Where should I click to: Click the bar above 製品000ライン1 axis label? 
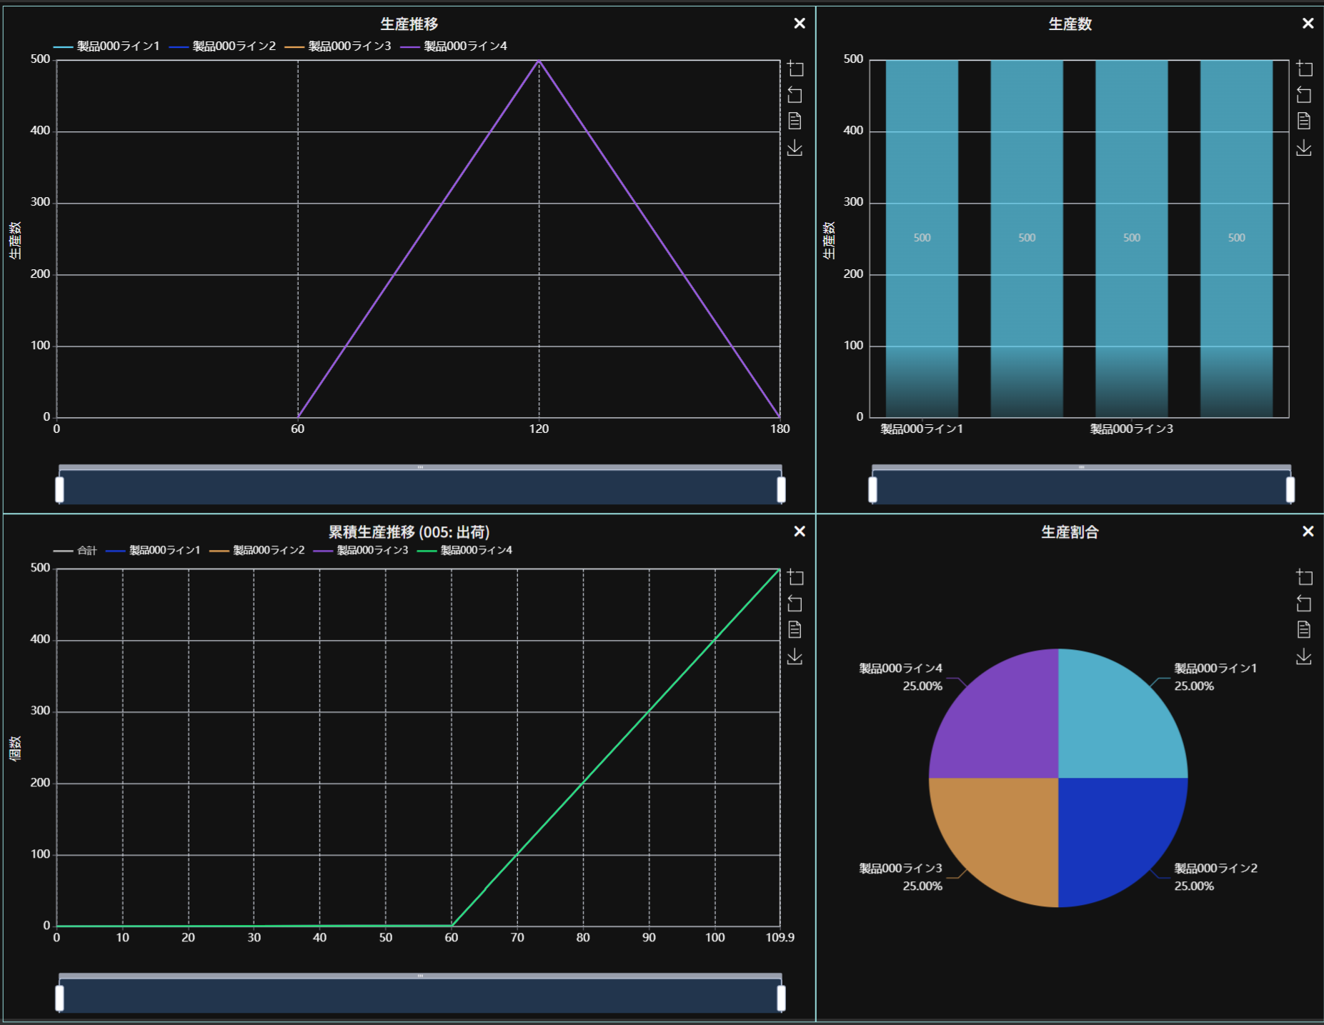click(922, 239)
